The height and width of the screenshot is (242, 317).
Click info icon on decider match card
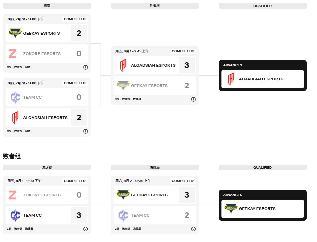tap(193, 229)
